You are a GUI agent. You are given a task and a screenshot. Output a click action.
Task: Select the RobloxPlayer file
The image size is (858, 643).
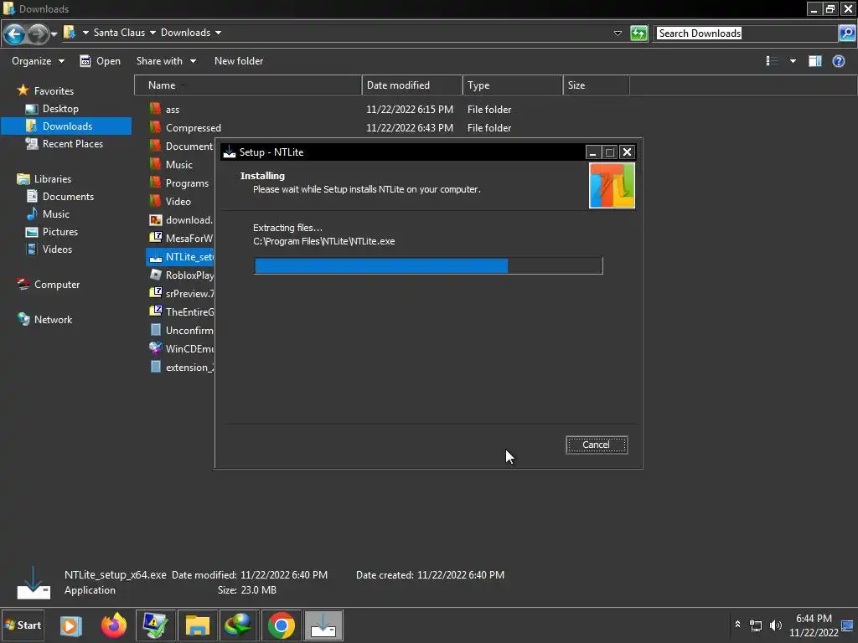point(181,275)
